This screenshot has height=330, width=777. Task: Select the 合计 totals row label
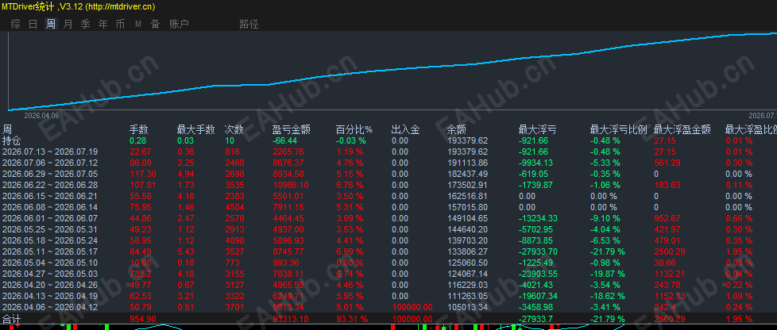click(11, 319)
